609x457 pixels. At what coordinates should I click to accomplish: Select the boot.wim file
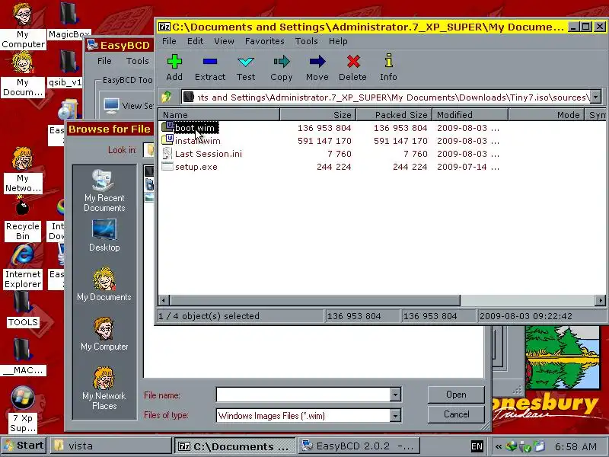tap(194, 128)
